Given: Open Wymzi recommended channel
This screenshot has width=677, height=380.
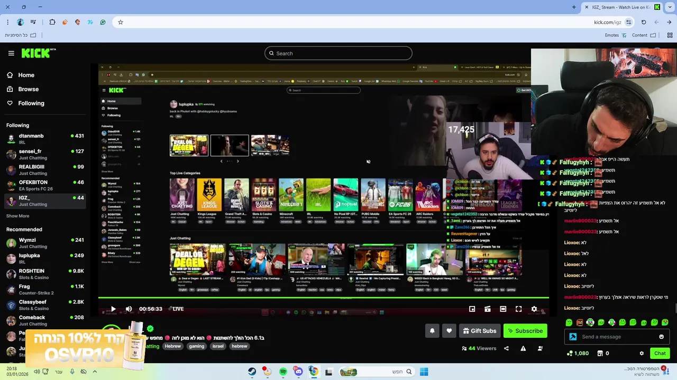Looking at the screenshot, I should pos(44,243).
